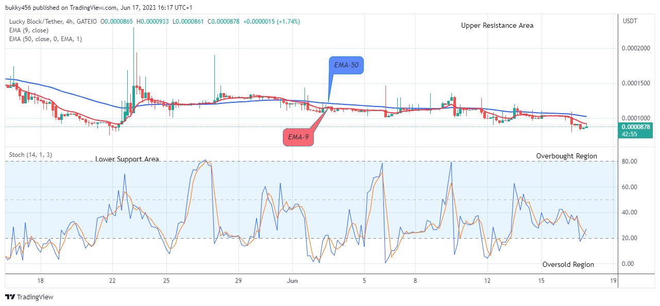Click the TradingView logo at bottom left

point(29,297)
